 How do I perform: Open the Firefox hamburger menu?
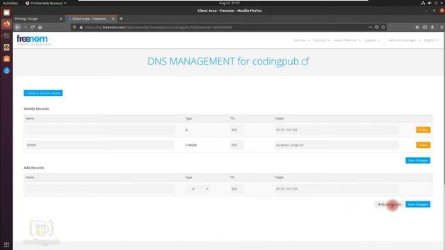(442, 27)
